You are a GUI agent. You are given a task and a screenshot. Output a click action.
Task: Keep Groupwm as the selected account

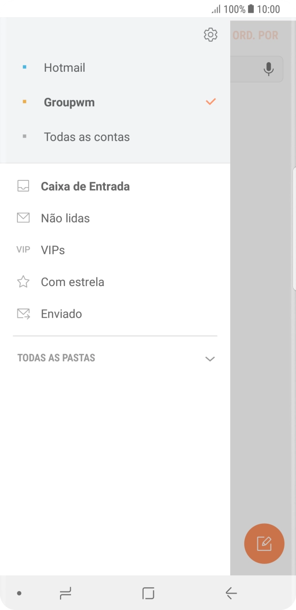click(x=69, y=102)
